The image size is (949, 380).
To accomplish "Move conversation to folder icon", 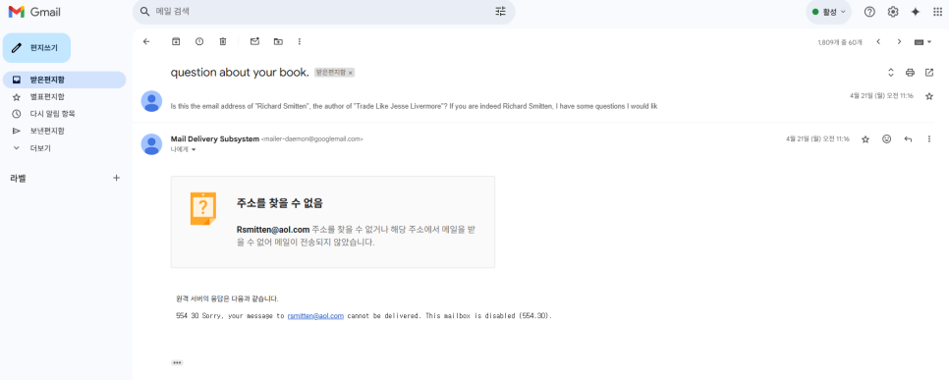I will coord(278,42).
